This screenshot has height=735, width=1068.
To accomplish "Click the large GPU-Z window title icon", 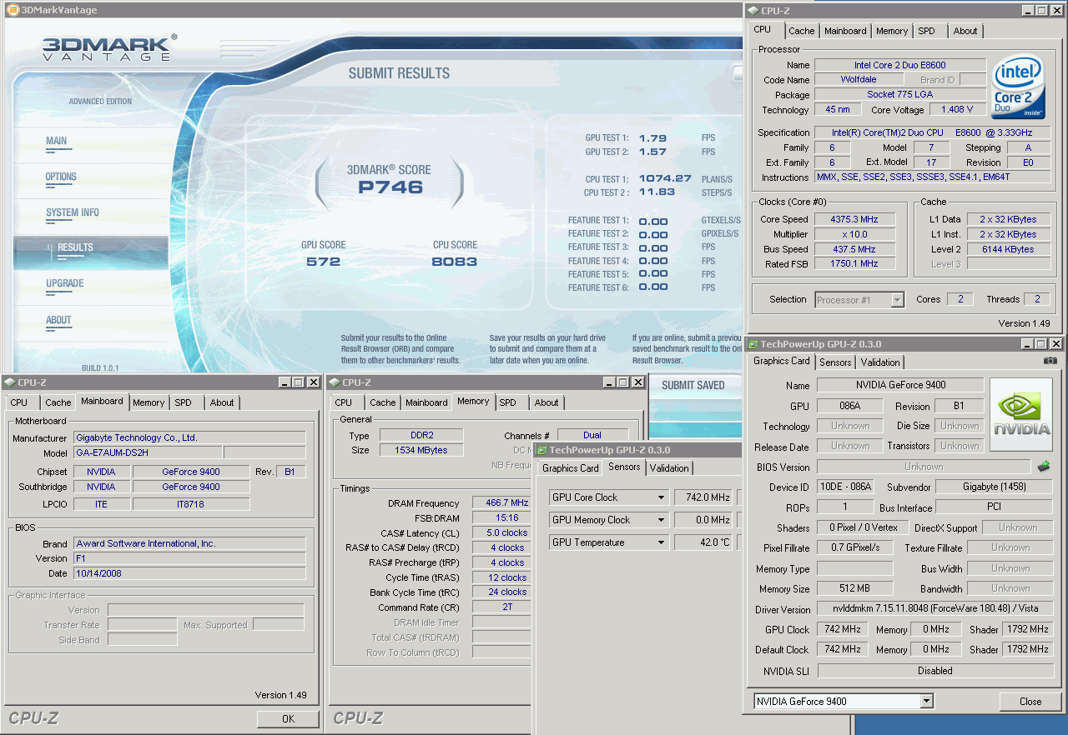I will [x=753, y=344].
